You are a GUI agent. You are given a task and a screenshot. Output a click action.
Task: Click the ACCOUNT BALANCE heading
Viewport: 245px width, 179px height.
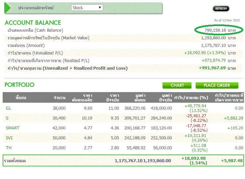point(33,23)
